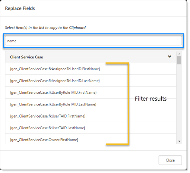Screen dimensions: 190x173
Task: Click the empty scrollbar track below the thumb
Action: [179, 102]
